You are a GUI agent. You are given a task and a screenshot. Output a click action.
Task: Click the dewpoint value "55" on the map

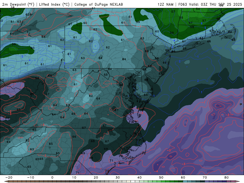point(181,18)
